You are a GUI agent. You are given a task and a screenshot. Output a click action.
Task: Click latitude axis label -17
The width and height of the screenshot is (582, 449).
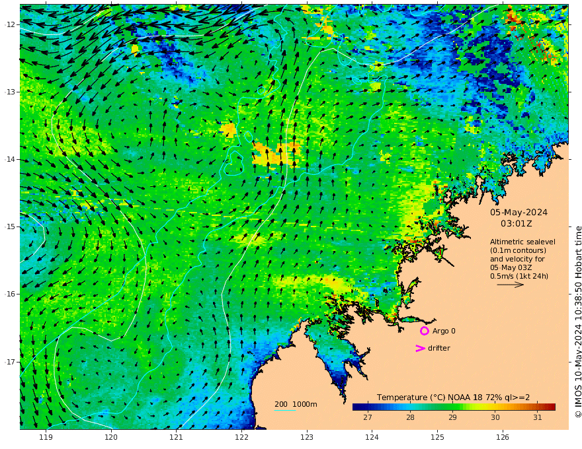pyautogui.click(x=10, y=362)
